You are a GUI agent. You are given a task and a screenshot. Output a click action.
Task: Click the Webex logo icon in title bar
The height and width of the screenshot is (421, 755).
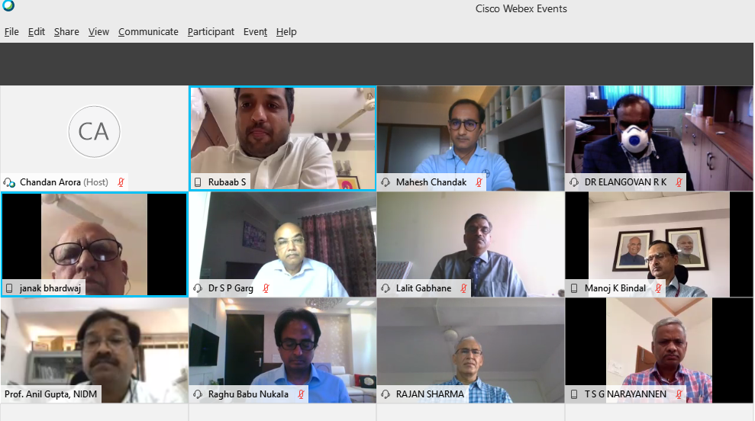[x=8, y=5]
